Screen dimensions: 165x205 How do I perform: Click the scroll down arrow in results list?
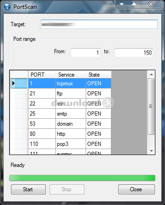[151, 151]
